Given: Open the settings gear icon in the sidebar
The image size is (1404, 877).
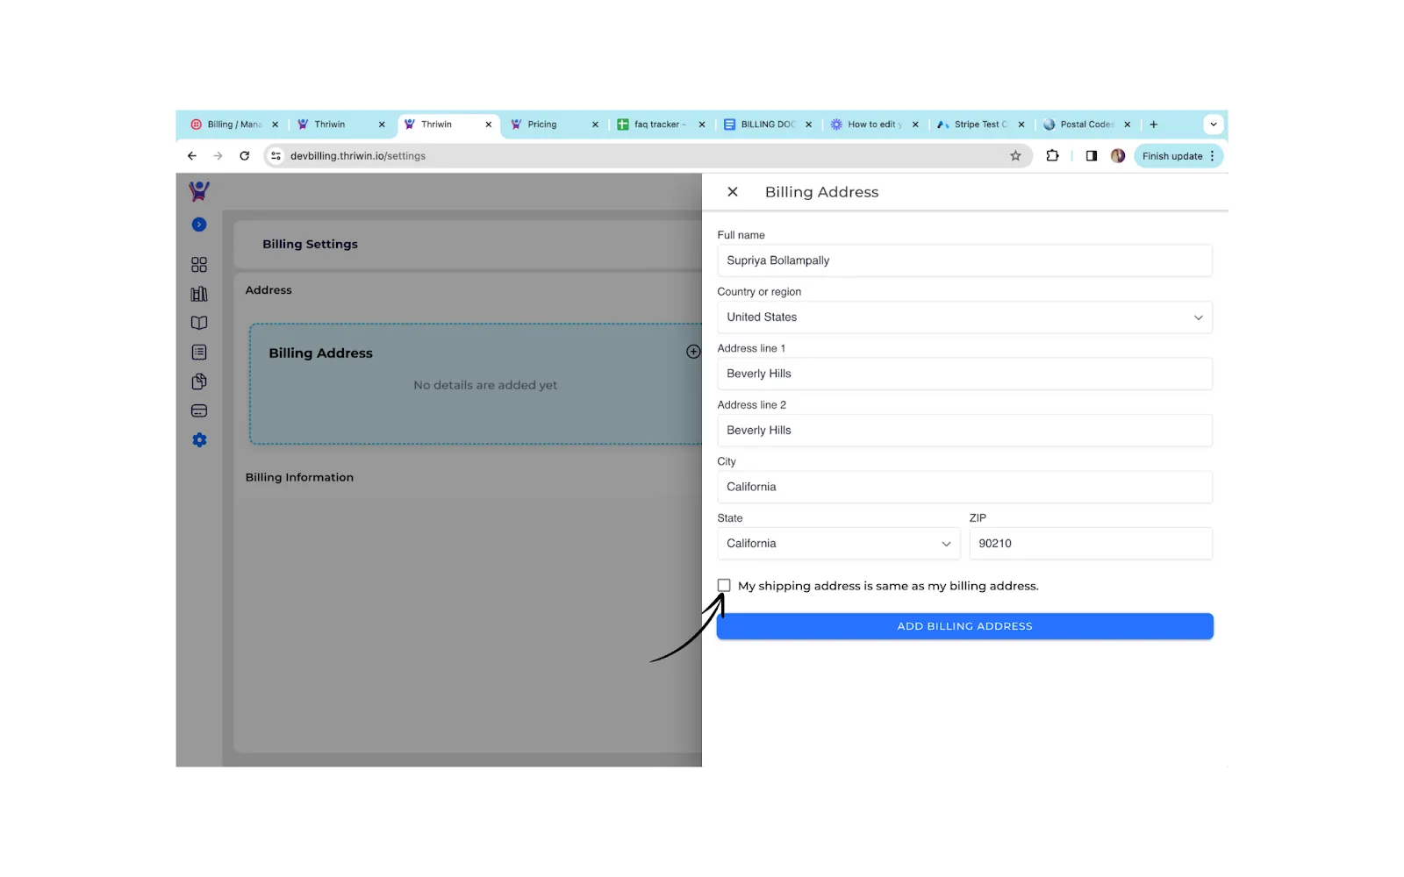Looking at the screenshot, I should [x=199, y=440].
